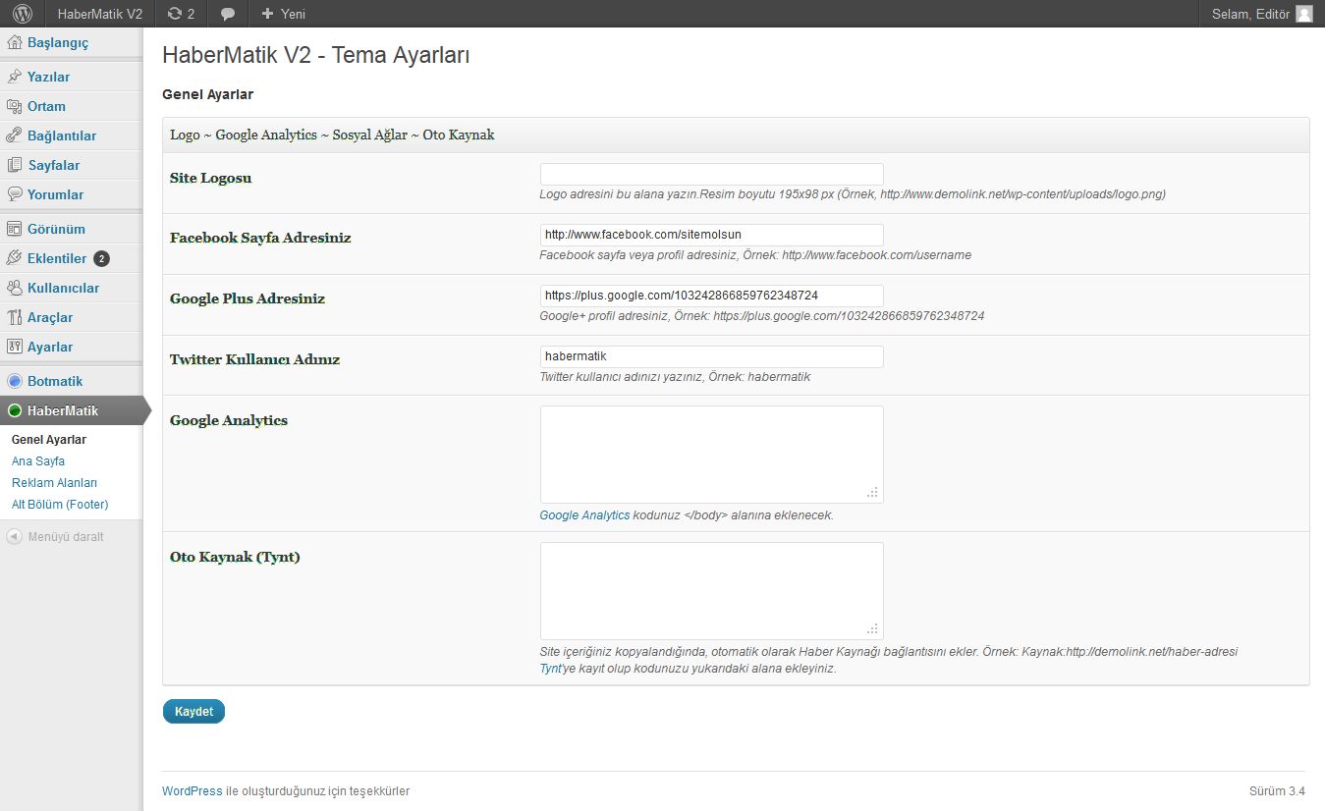1325x811 pixels.
Task: Click the HaberMatik V2 - Tema Ayarları heading
Action: pyautogui.click(x=315, y=56)
